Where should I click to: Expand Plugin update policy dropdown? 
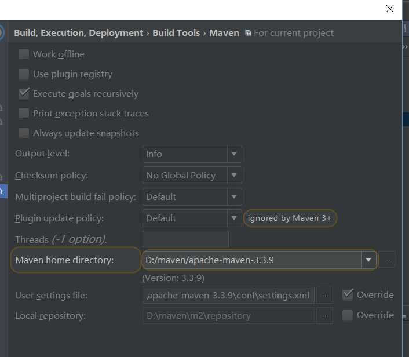192,218
